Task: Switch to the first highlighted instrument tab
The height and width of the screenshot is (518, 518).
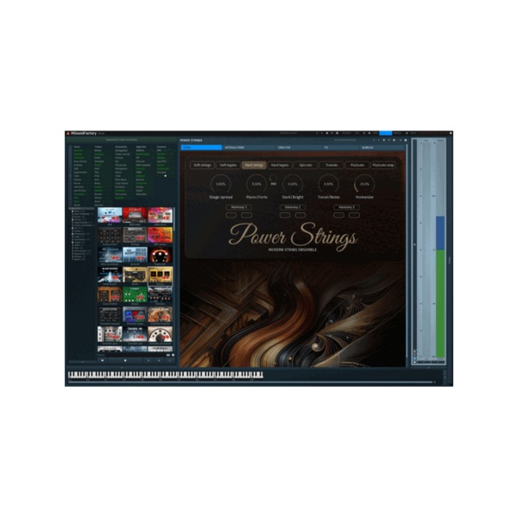Action: (201, 148)
